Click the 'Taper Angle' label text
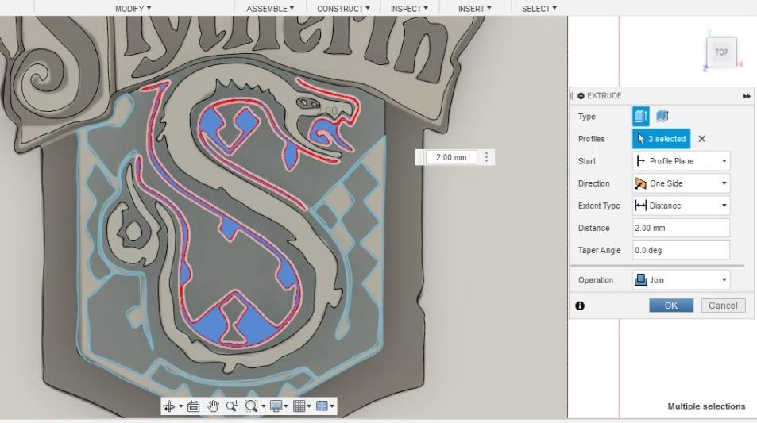This screenshot has height=423, width=757. 599,250
